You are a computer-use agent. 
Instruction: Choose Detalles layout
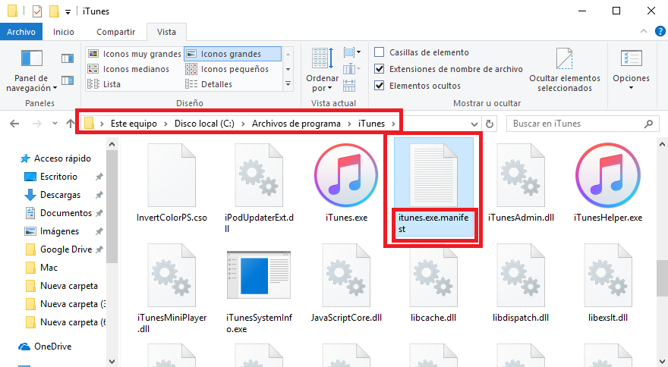pos(209,84)
